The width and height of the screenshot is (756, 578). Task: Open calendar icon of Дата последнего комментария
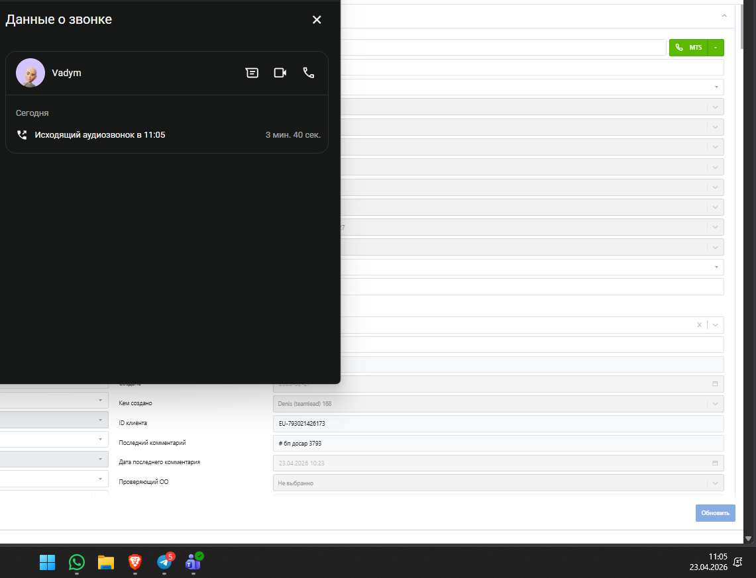pos(715,463)
